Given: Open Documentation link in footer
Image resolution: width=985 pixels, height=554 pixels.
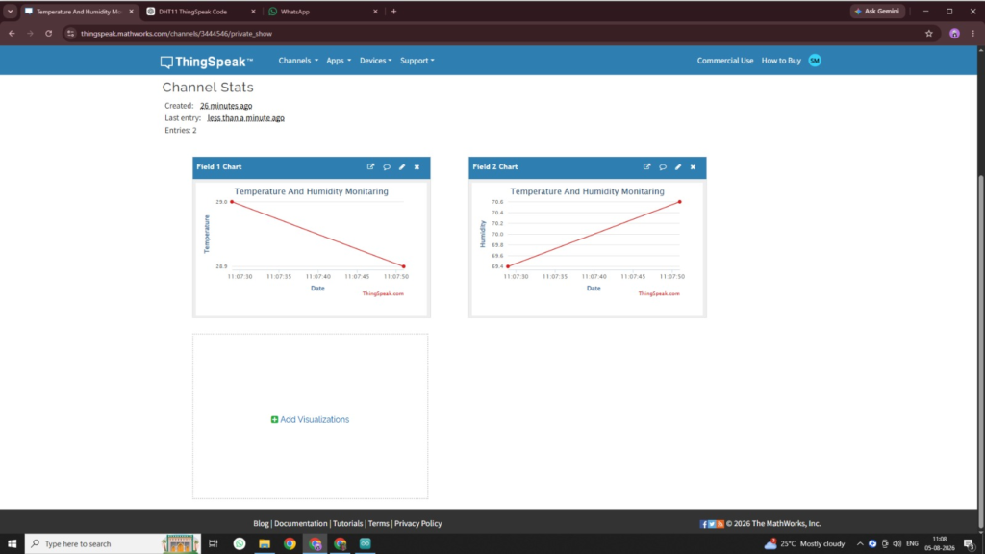Looking at the screenshot, I should [x=301, y=524].
